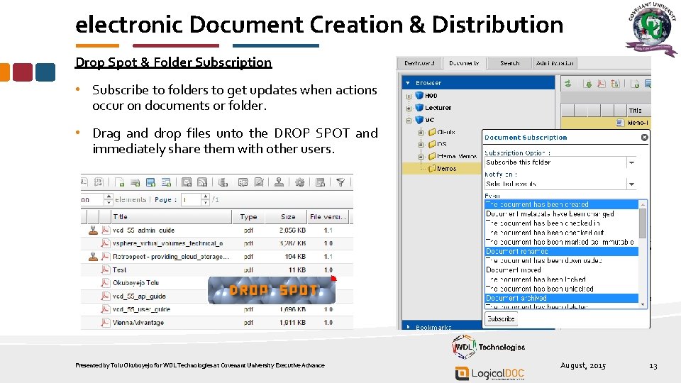The height and width of the screenshot is (383, 681).
Task: Select 'The document has been checked in' event
Action: (x=562, y=223)
